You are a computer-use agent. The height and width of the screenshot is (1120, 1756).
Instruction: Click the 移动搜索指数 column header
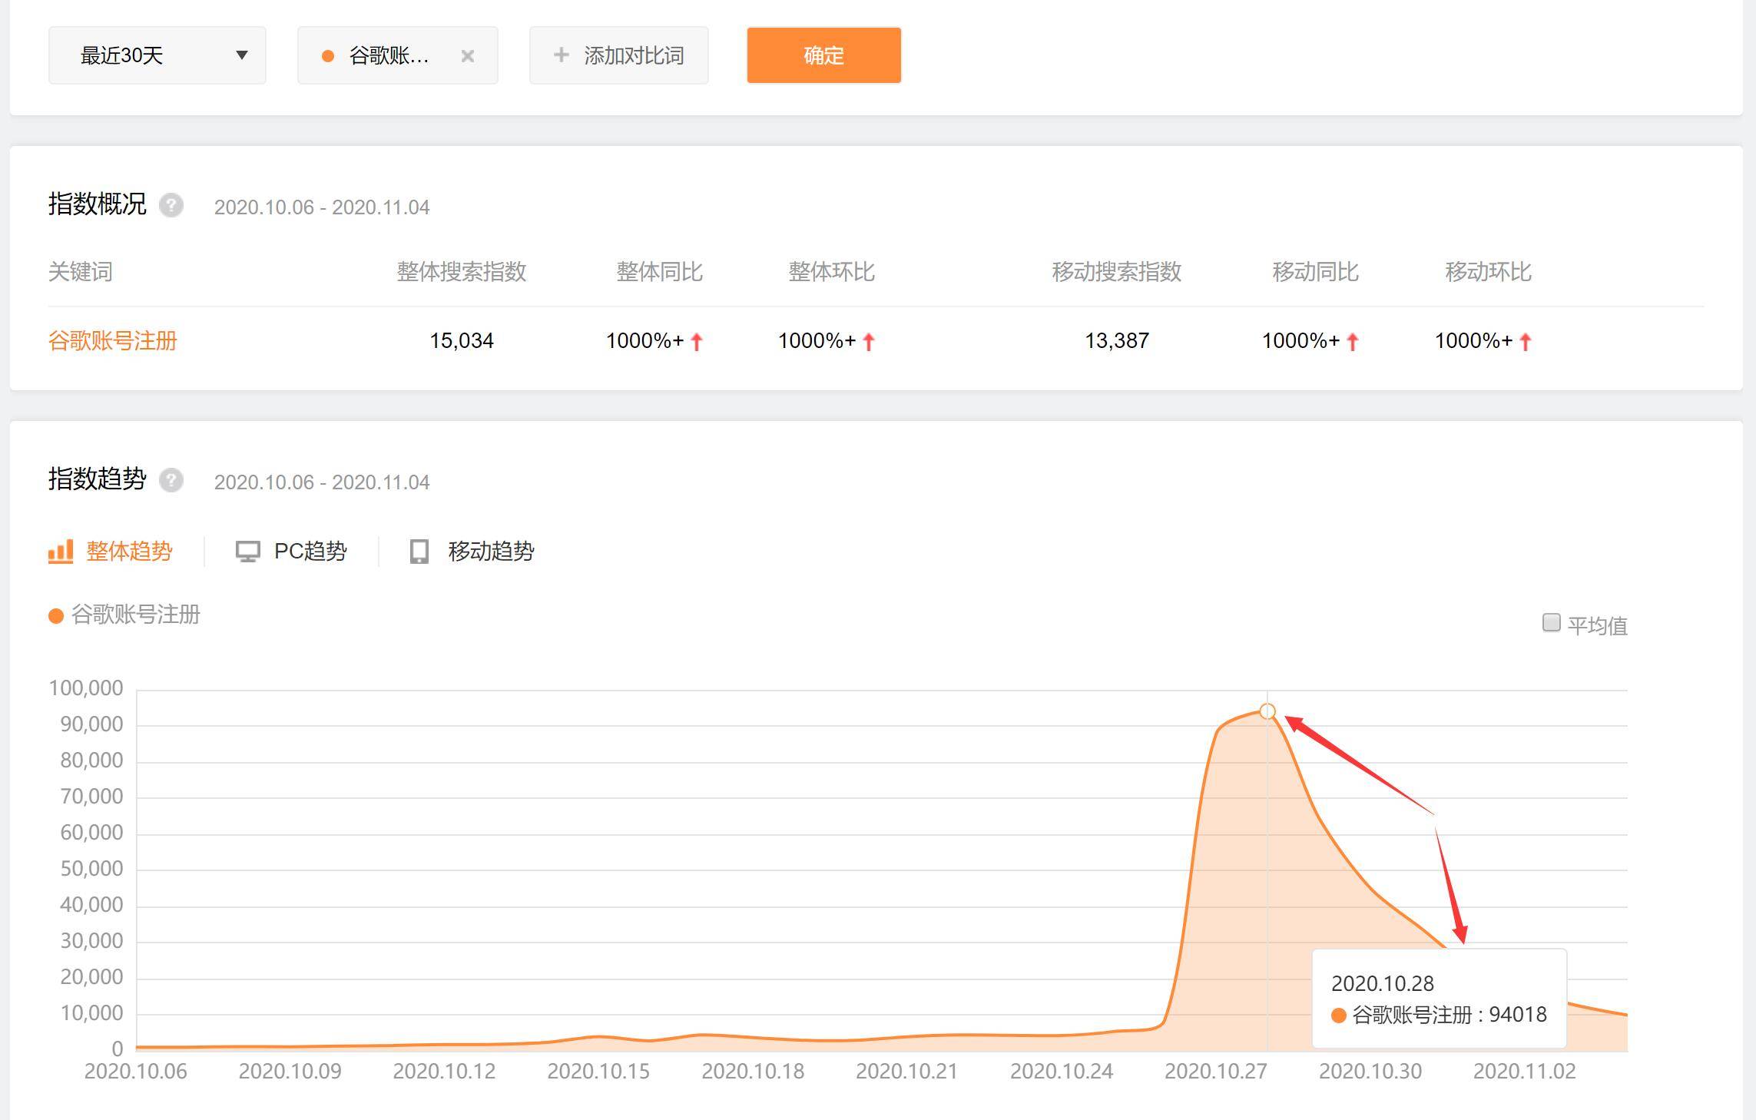pyautogui.click(x=1117, y=272)
